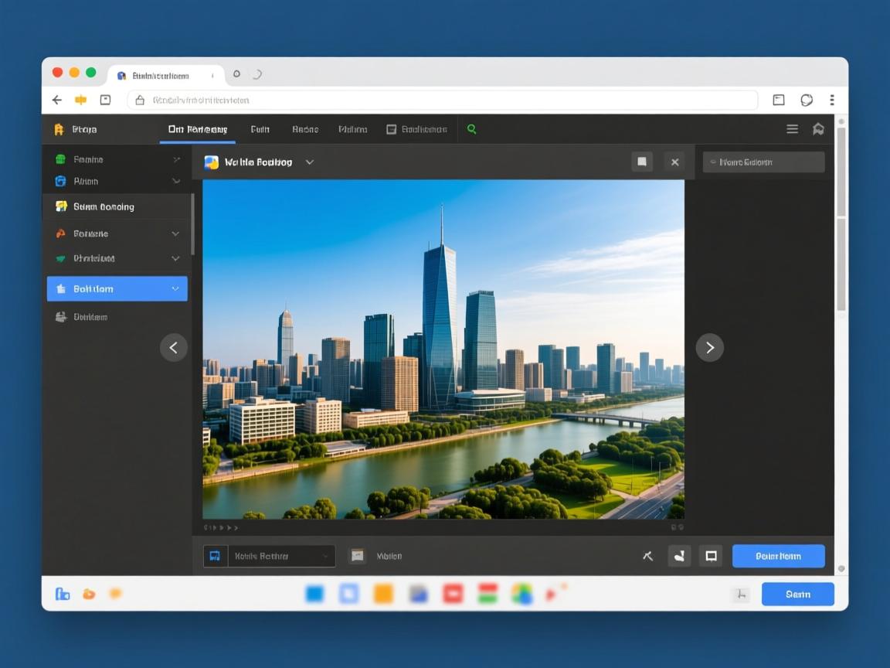
Task: Click the square icon left of the X
Action: tap(641, 162)
